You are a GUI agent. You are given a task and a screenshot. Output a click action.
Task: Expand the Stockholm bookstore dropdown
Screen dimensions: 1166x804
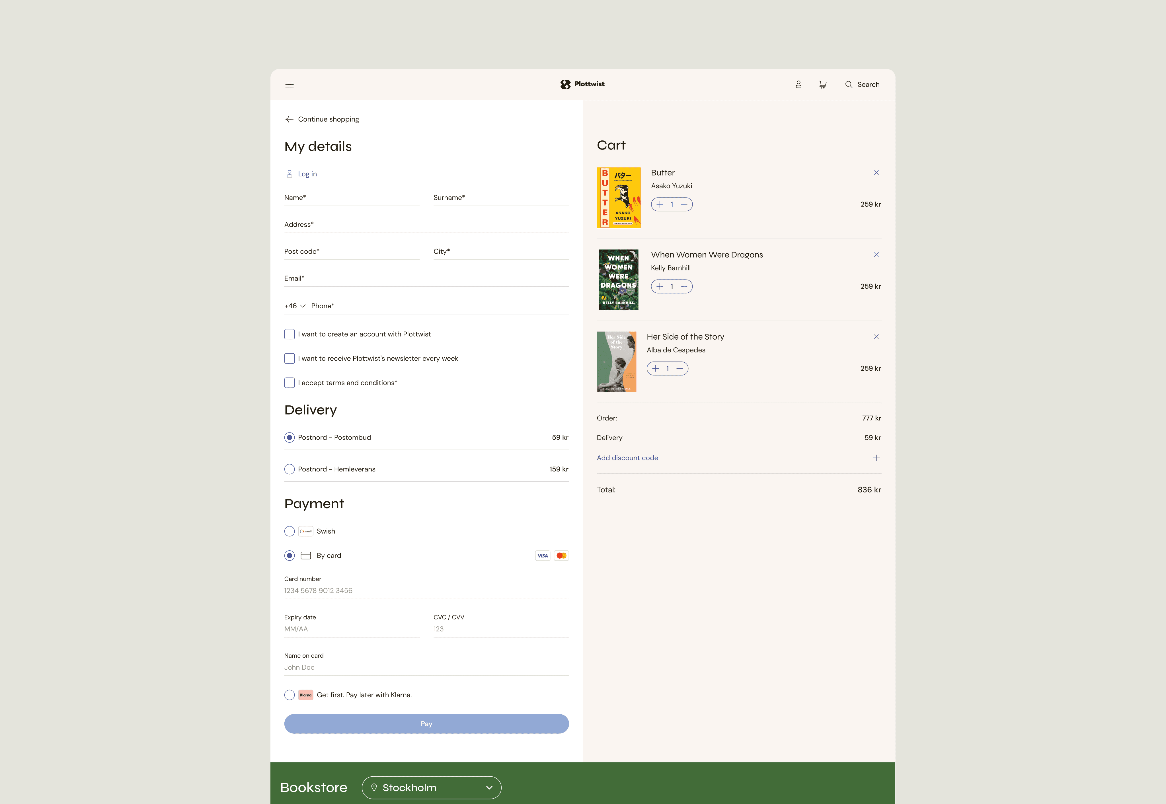coord(432,787)
